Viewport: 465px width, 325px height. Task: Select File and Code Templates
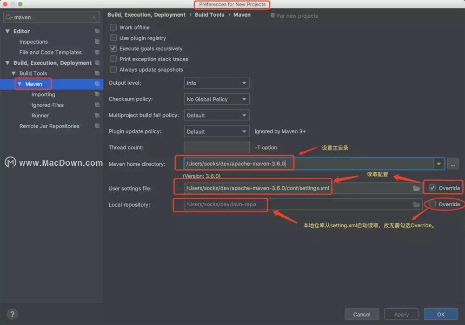tap(50, 52)
